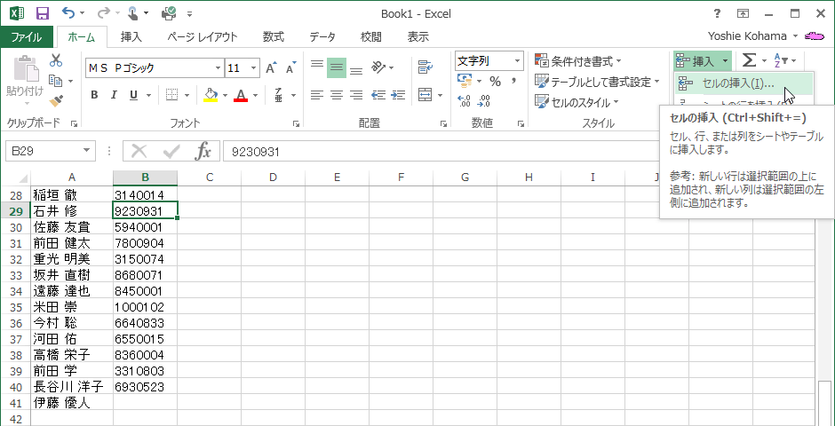Screen dimensions: 835x426
Task: Open the ファイル tab
Action: [27, 36]
